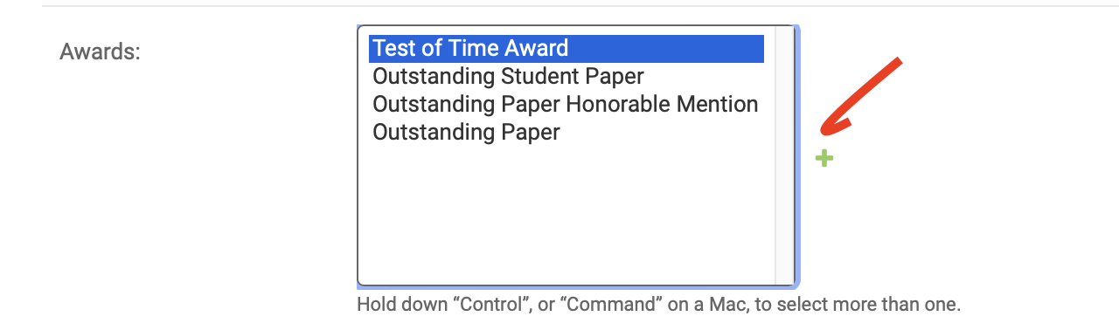The width and height of the screenshot is (1119, 330).
Task: Click the bottom of the Awards scrollbar
Action: coord(784,277)
